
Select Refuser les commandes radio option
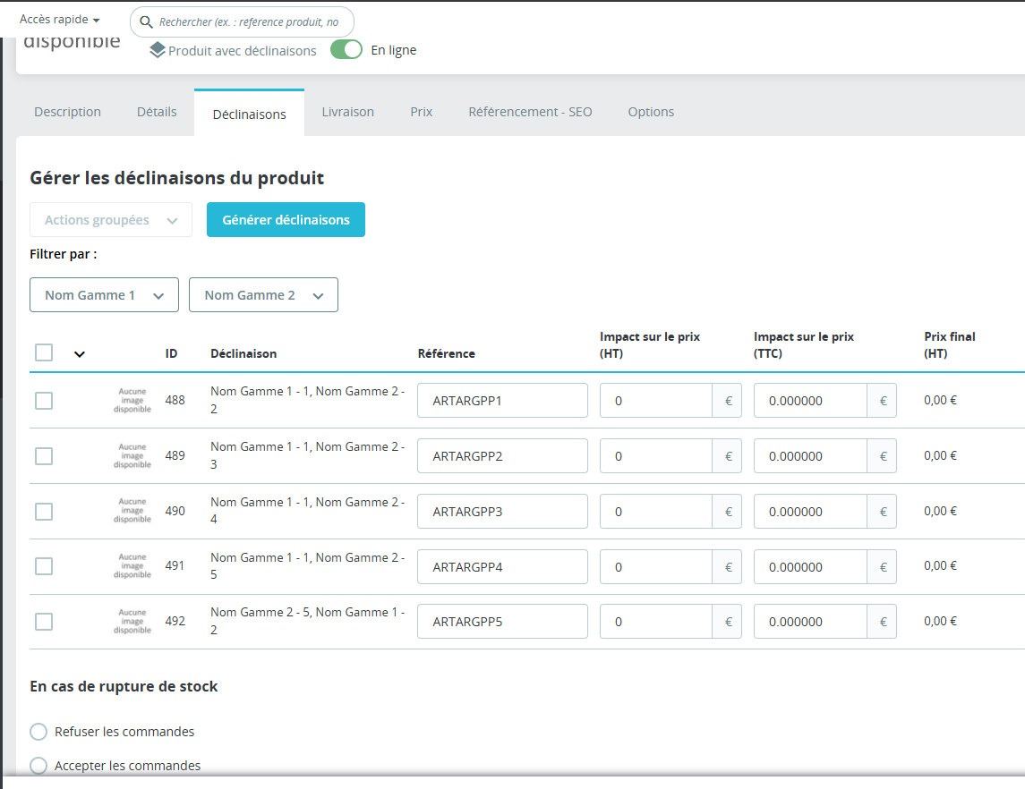click(x=38, y=732)
